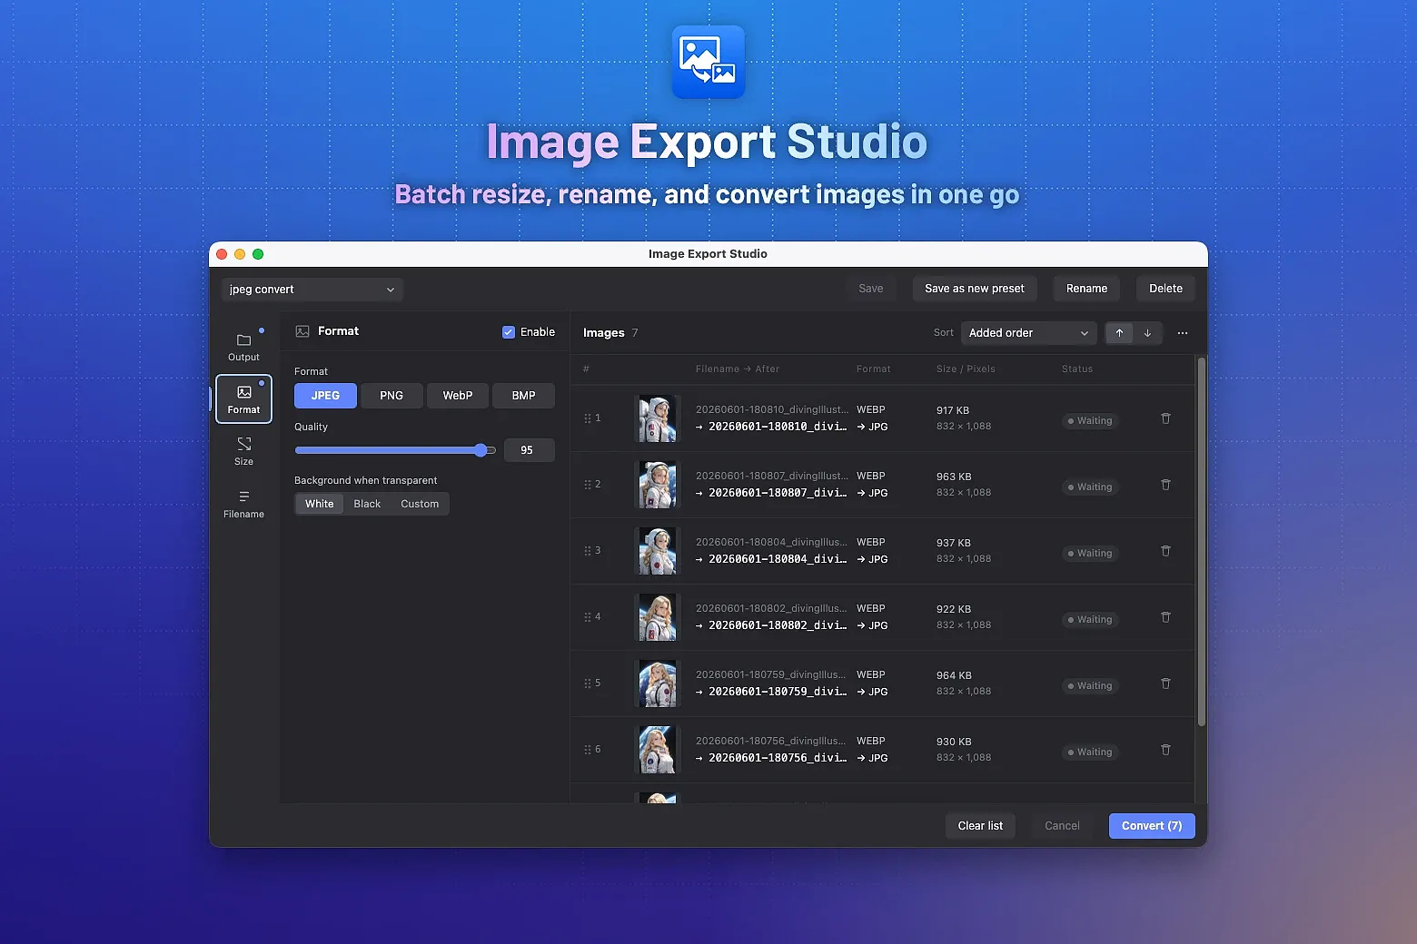
Task: Click the drag handle of row 3
Action: coord(588,551)
